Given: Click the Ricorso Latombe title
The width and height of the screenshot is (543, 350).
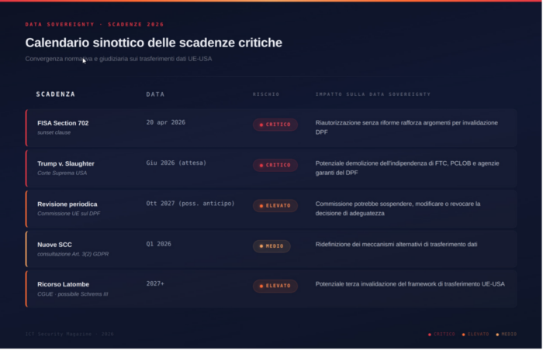Looking at the screenshot, I should point(64,284).
